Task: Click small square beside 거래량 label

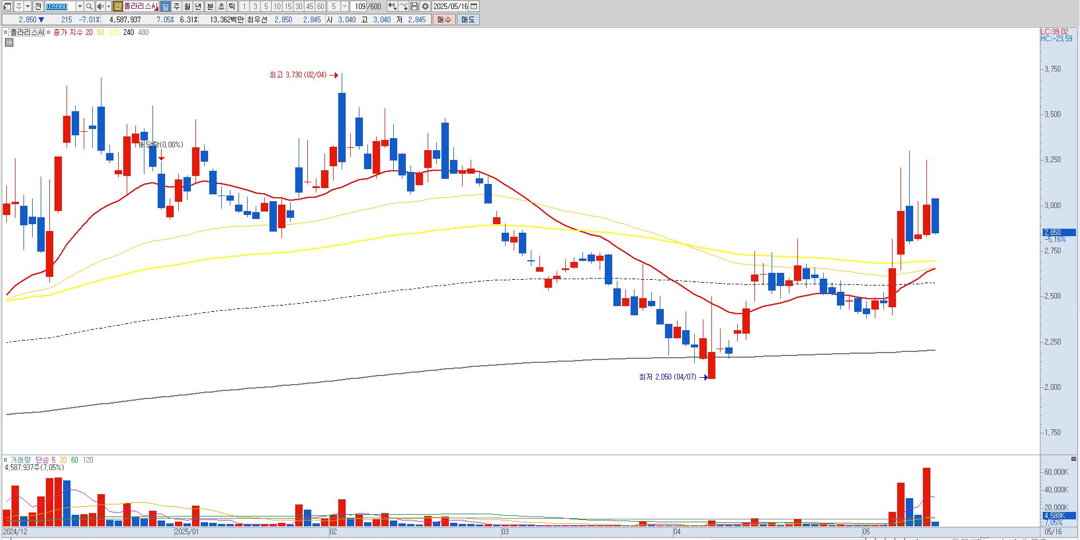Action: click(6, 460)
